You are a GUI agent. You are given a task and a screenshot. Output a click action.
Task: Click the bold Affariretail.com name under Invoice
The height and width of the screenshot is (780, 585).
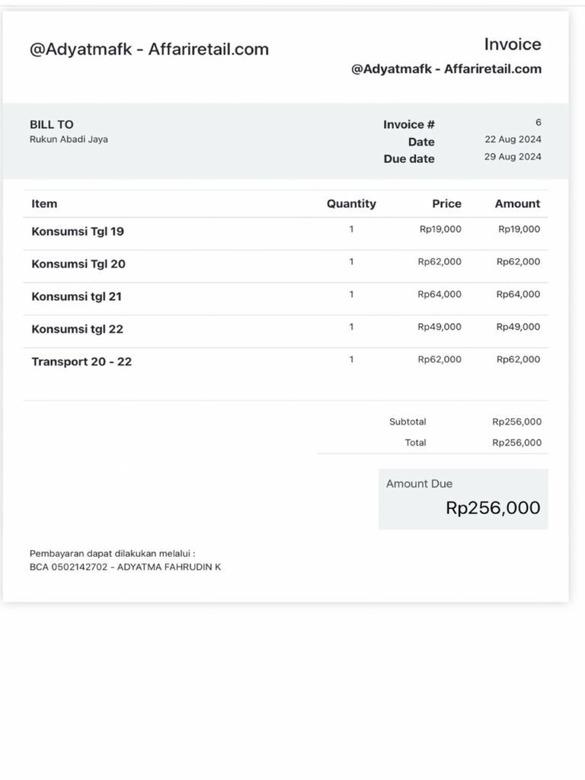coord(446,69)
